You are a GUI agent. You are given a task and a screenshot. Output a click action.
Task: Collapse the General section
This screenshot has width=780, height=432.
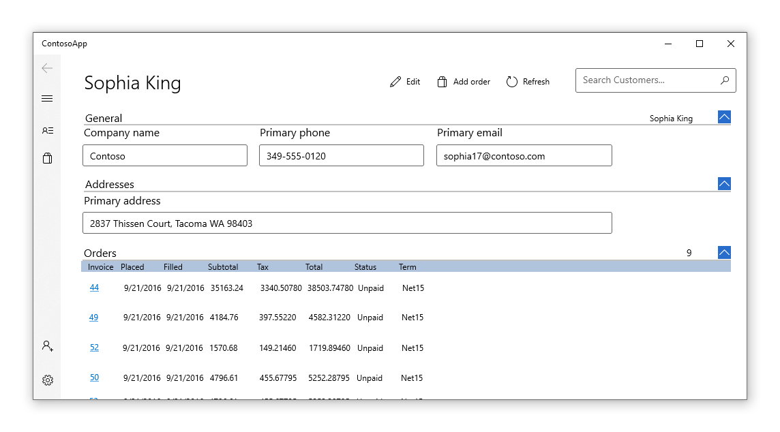[724, 117]
